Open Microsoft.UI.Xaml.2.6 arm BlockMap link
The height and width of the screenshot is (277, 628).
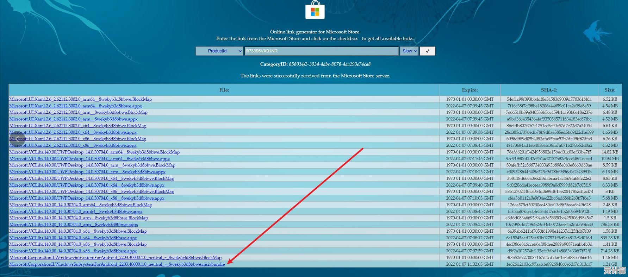pos(78,113)
